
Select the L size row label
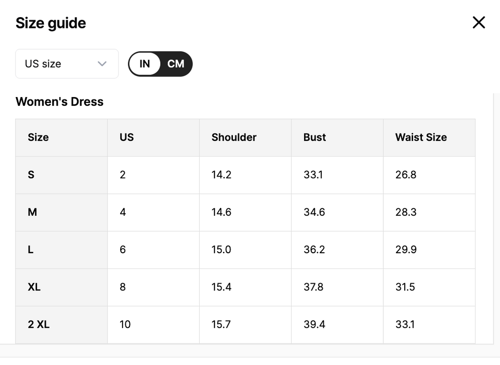pos(31,250)
